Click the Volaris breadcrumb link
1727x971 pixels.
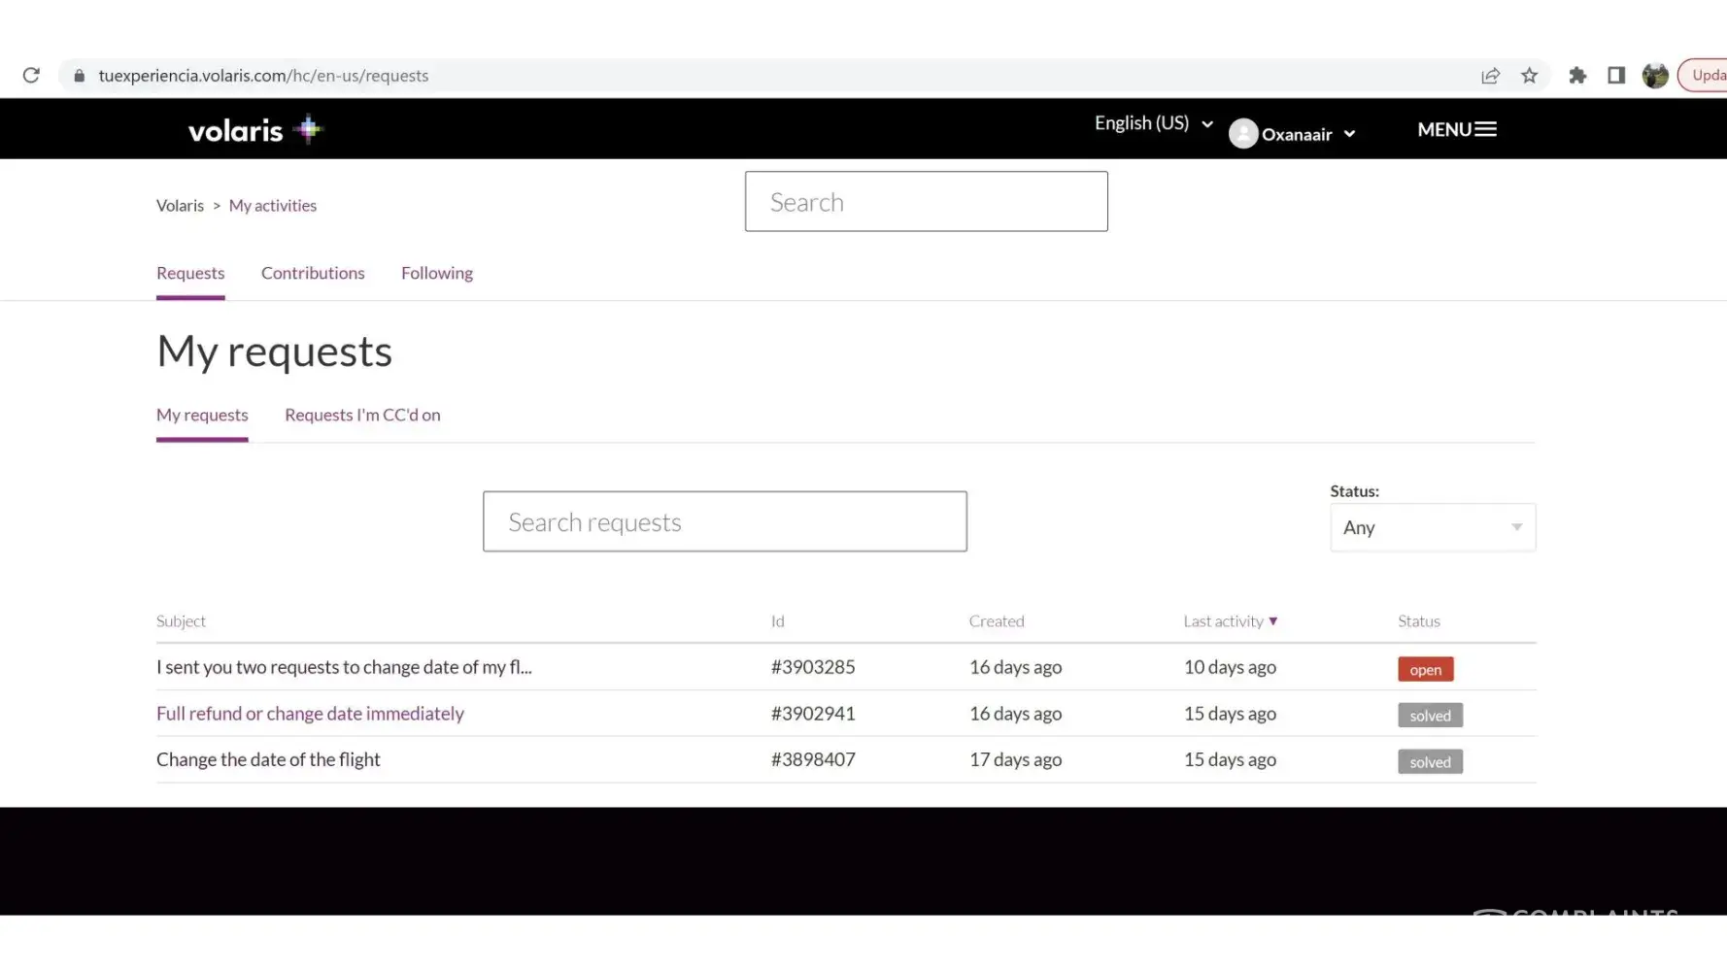180,206
